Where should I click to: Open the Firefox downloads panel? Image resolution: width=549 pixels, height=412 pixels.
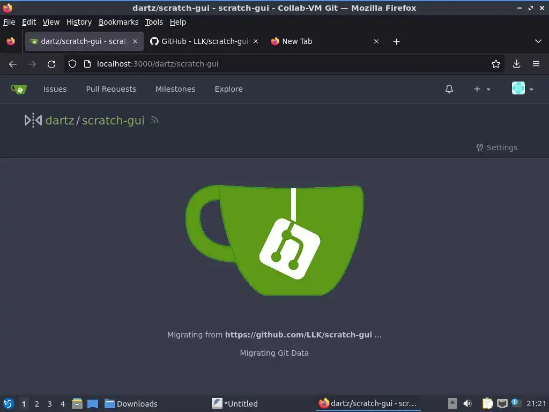[516, 64]
